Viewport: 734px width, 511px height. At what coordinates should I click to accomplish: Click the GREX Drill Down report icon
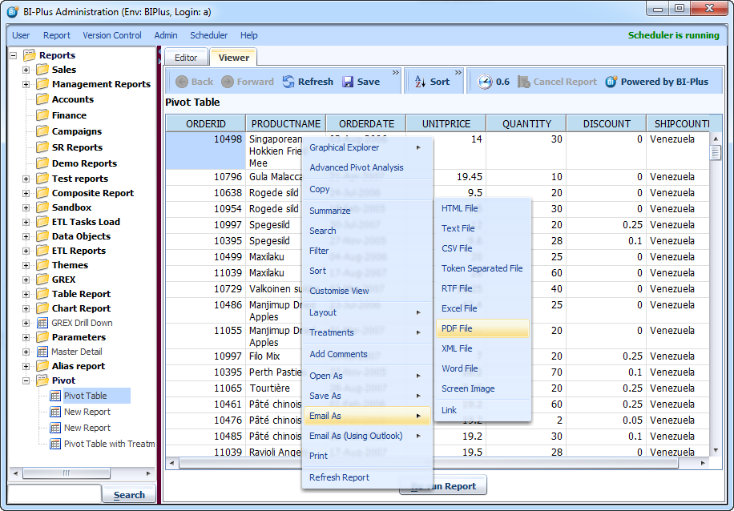(x=42, y=323)
